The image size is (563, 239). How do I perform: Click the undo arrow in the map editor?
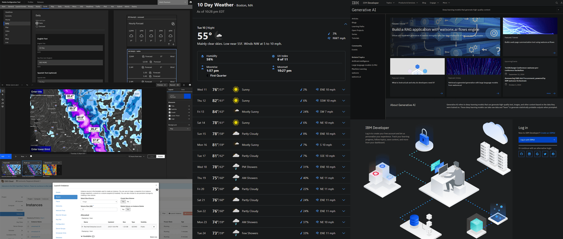click(x=27, y=85)
